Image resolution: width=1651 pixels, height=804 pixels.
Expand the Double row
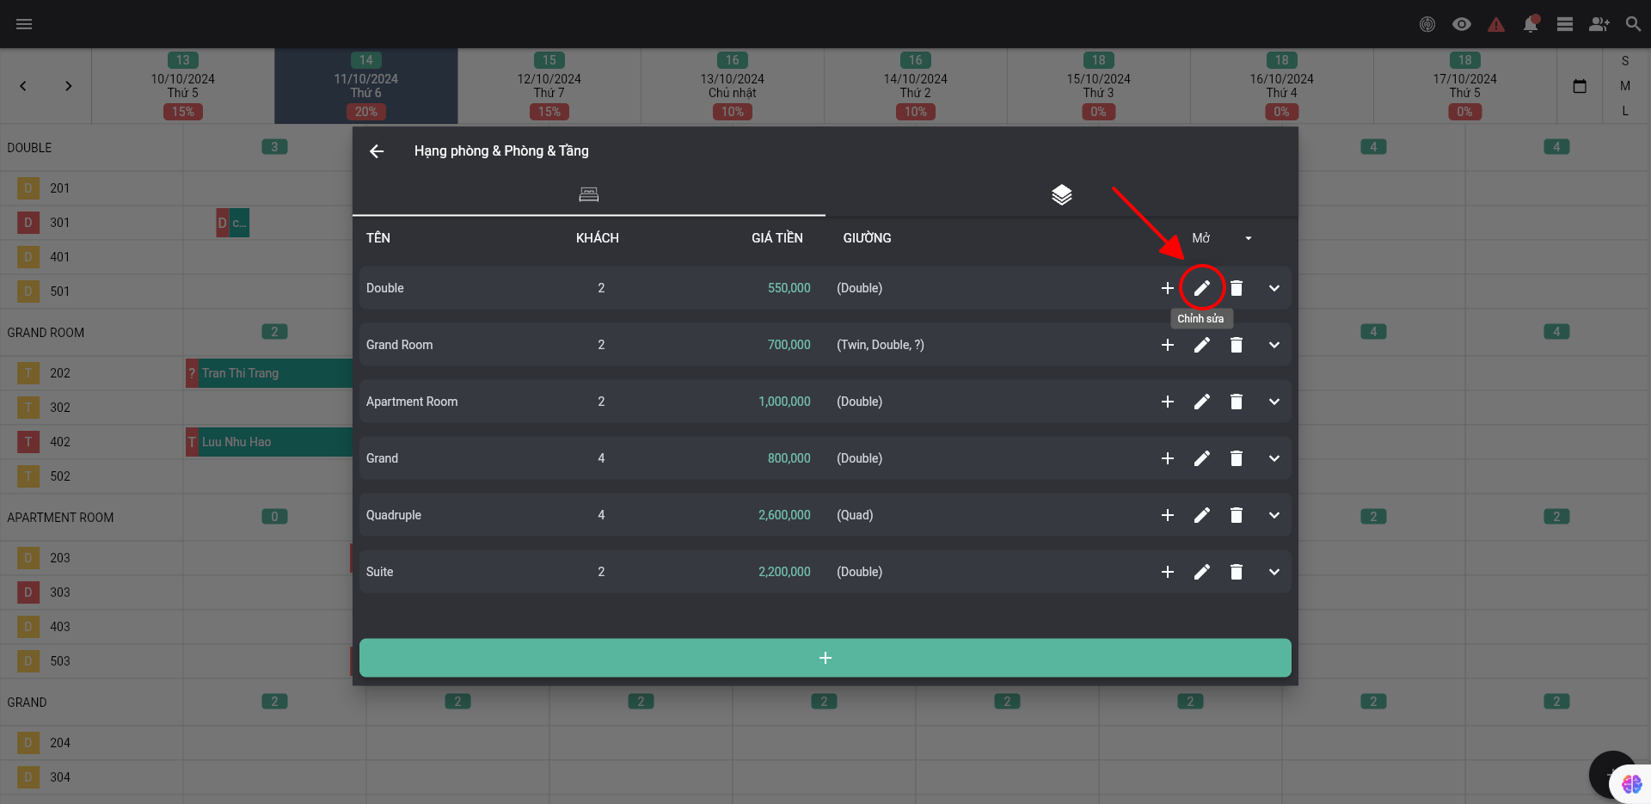[x=1274, y=288]
